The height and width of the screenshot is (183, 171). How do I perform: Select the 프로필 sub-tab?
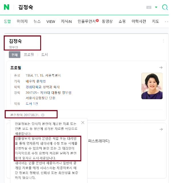[29, 54]
